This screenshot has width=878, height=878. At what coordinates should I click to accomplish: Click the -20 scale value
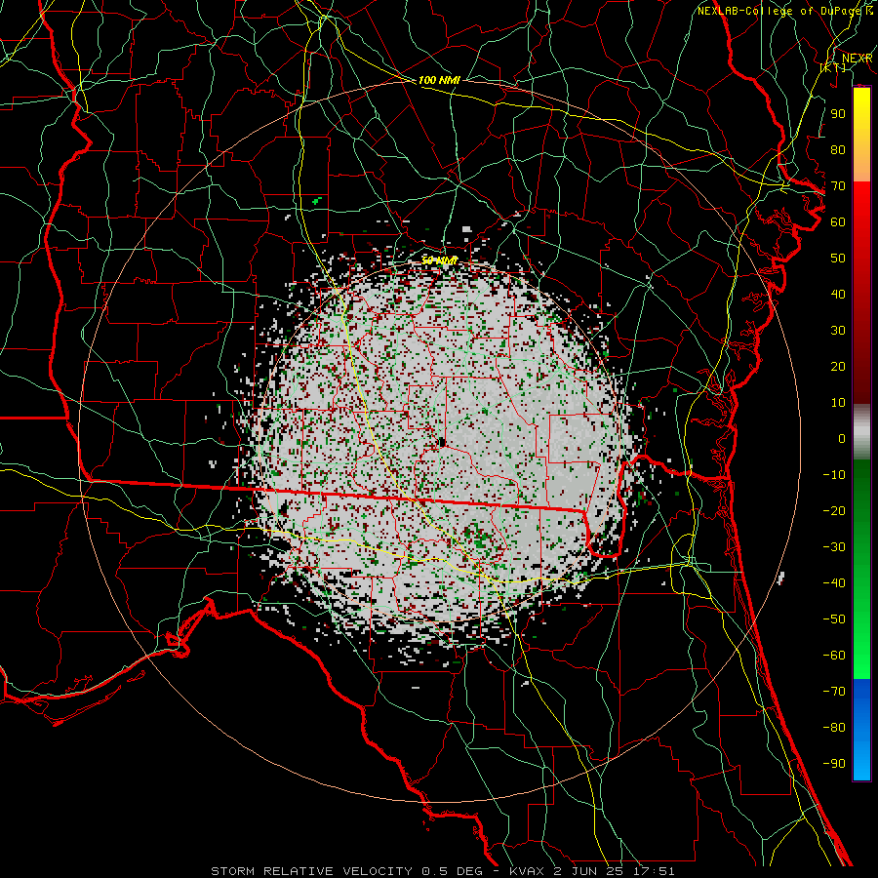(834, 510)
